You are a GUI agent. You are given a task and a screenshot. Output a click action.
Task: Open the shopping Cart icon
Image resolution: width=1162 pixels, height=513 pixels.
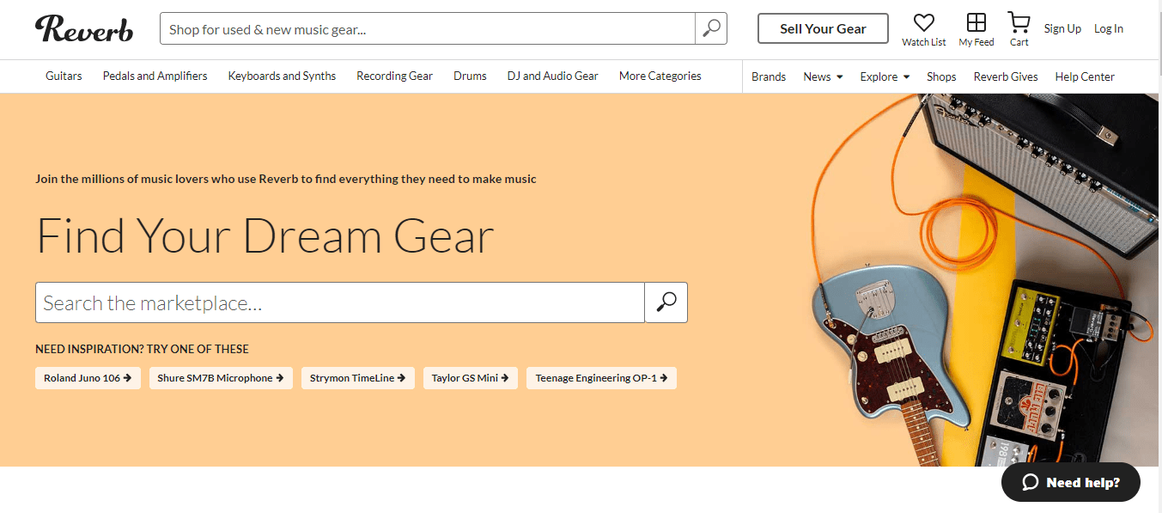(1019, 23)
